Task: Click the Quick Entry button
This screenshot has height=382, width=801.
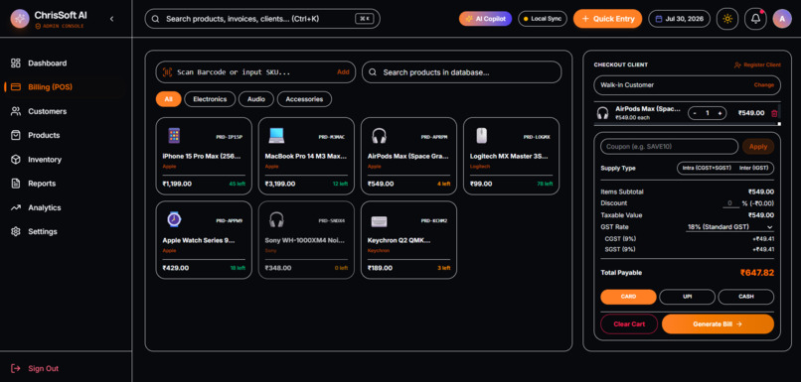Action: [607, 19]
